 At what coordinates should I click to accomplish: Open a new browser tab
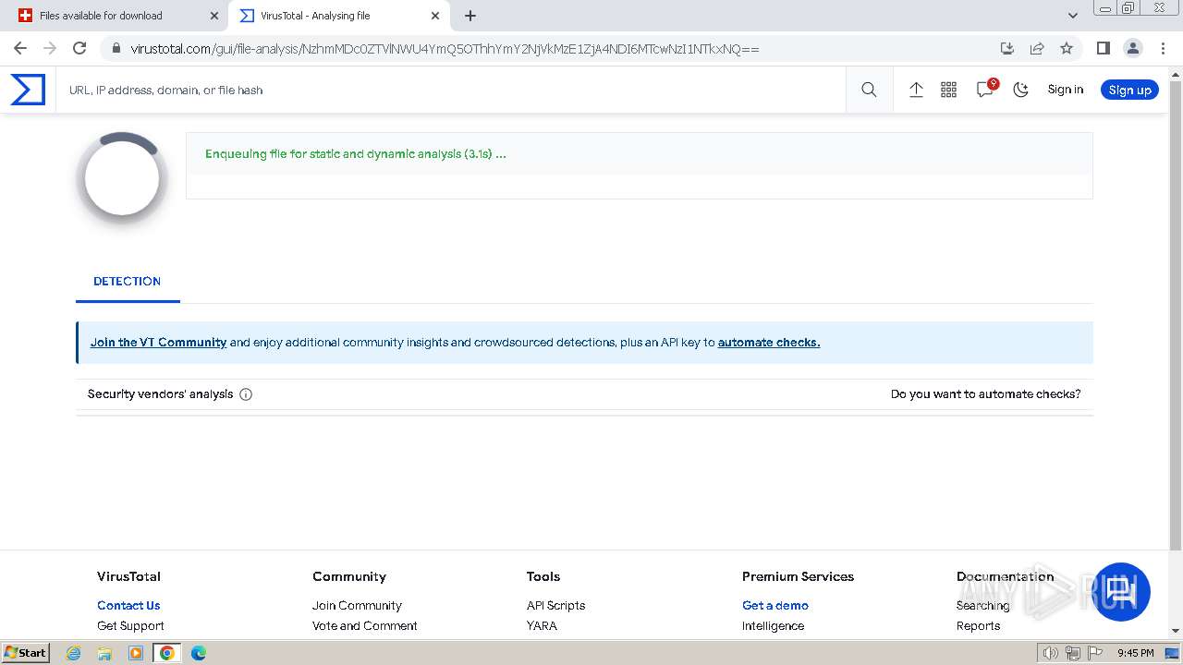point(470,16)
